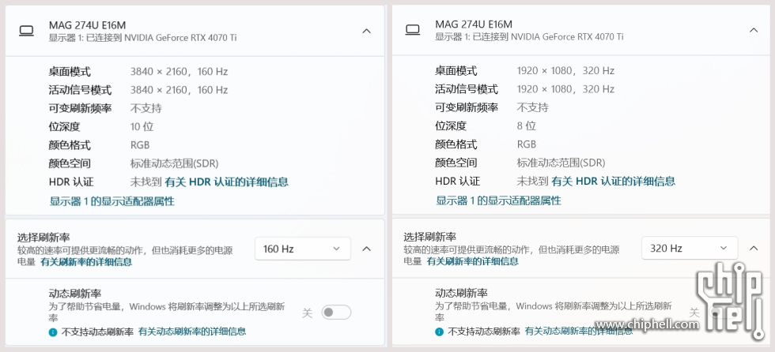Click 标准动态范围(SDR) value in the 320 Hz panel

pyautogui.click(x=561, y=163)
